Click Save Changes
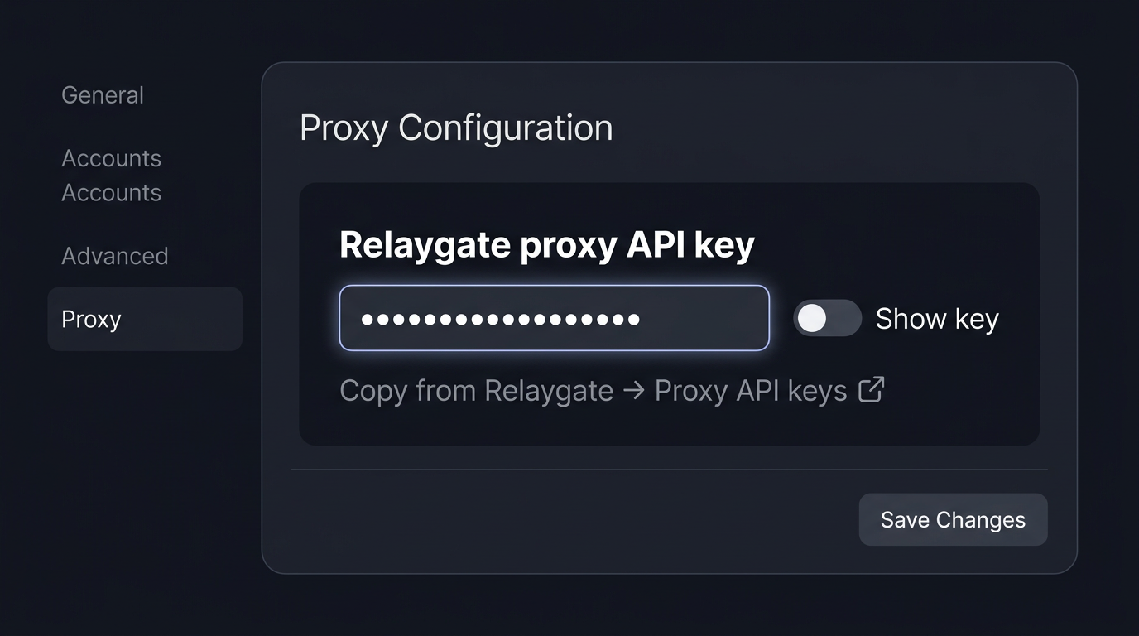Image resolution: width=1139 pixels, height=636 pixels. click(952, 519)
